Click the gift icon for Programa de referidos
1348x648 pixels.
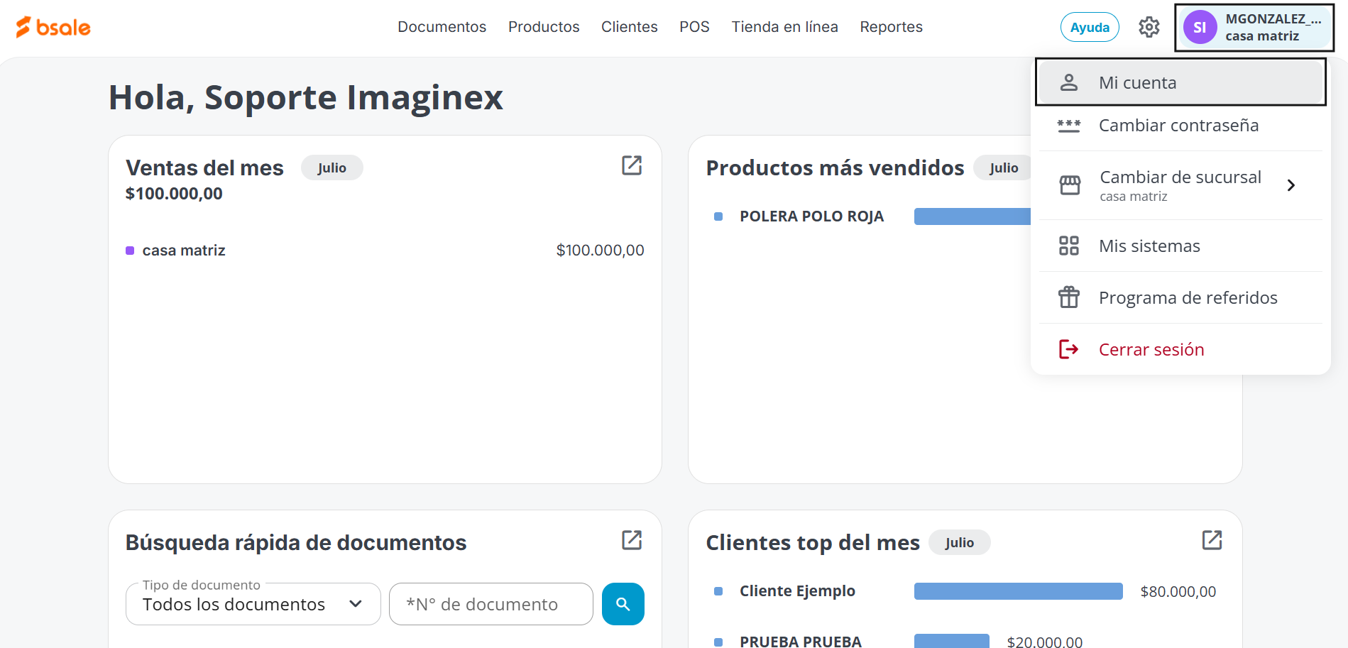coord(1068,297)
